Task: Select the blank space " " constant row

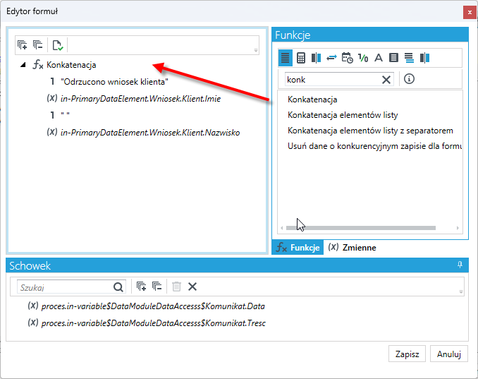Action: pyautogui.click(x=65, y=115)
